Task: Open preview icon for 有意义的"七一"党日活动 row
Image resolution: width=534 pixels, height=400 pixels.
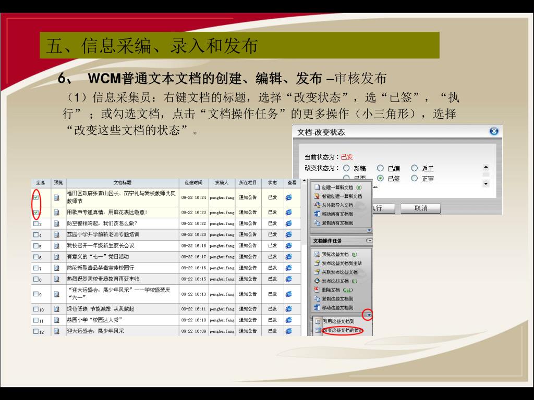Action: 57,257
